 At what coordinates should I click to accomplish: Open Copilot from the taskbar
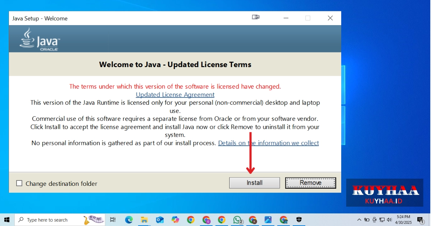click(x=175, y=220)
